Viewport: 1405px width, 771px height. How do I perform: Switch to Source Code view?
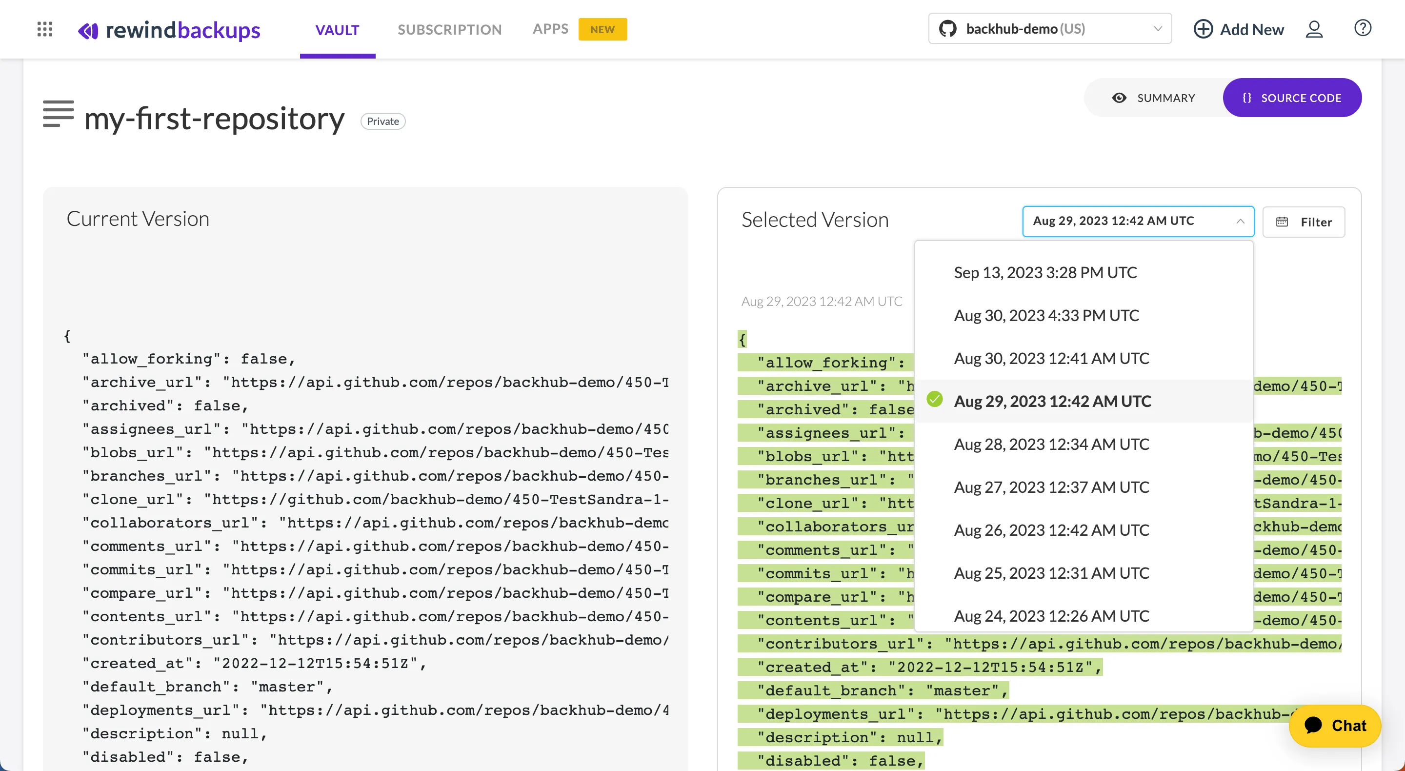[1291, 98]
